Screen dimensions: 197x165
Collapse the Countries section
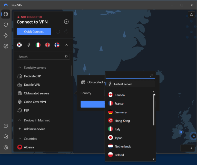click(20, 139)
